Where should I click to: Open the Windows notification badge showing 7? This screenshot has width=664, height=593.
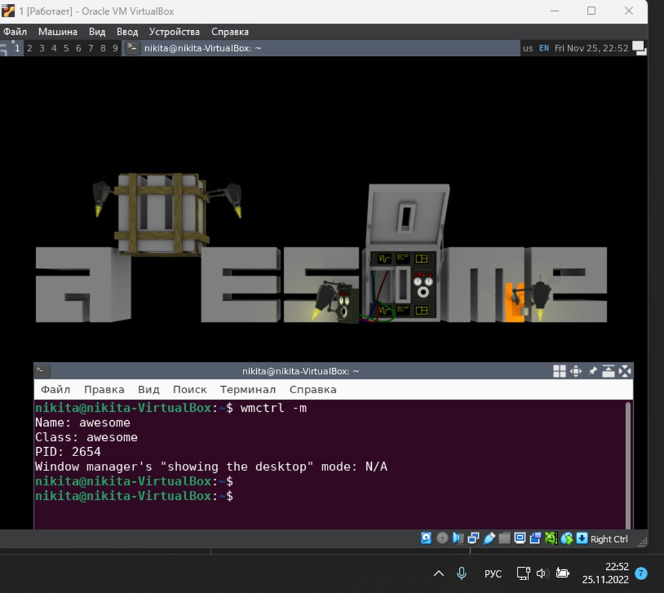tap(641, 574)
